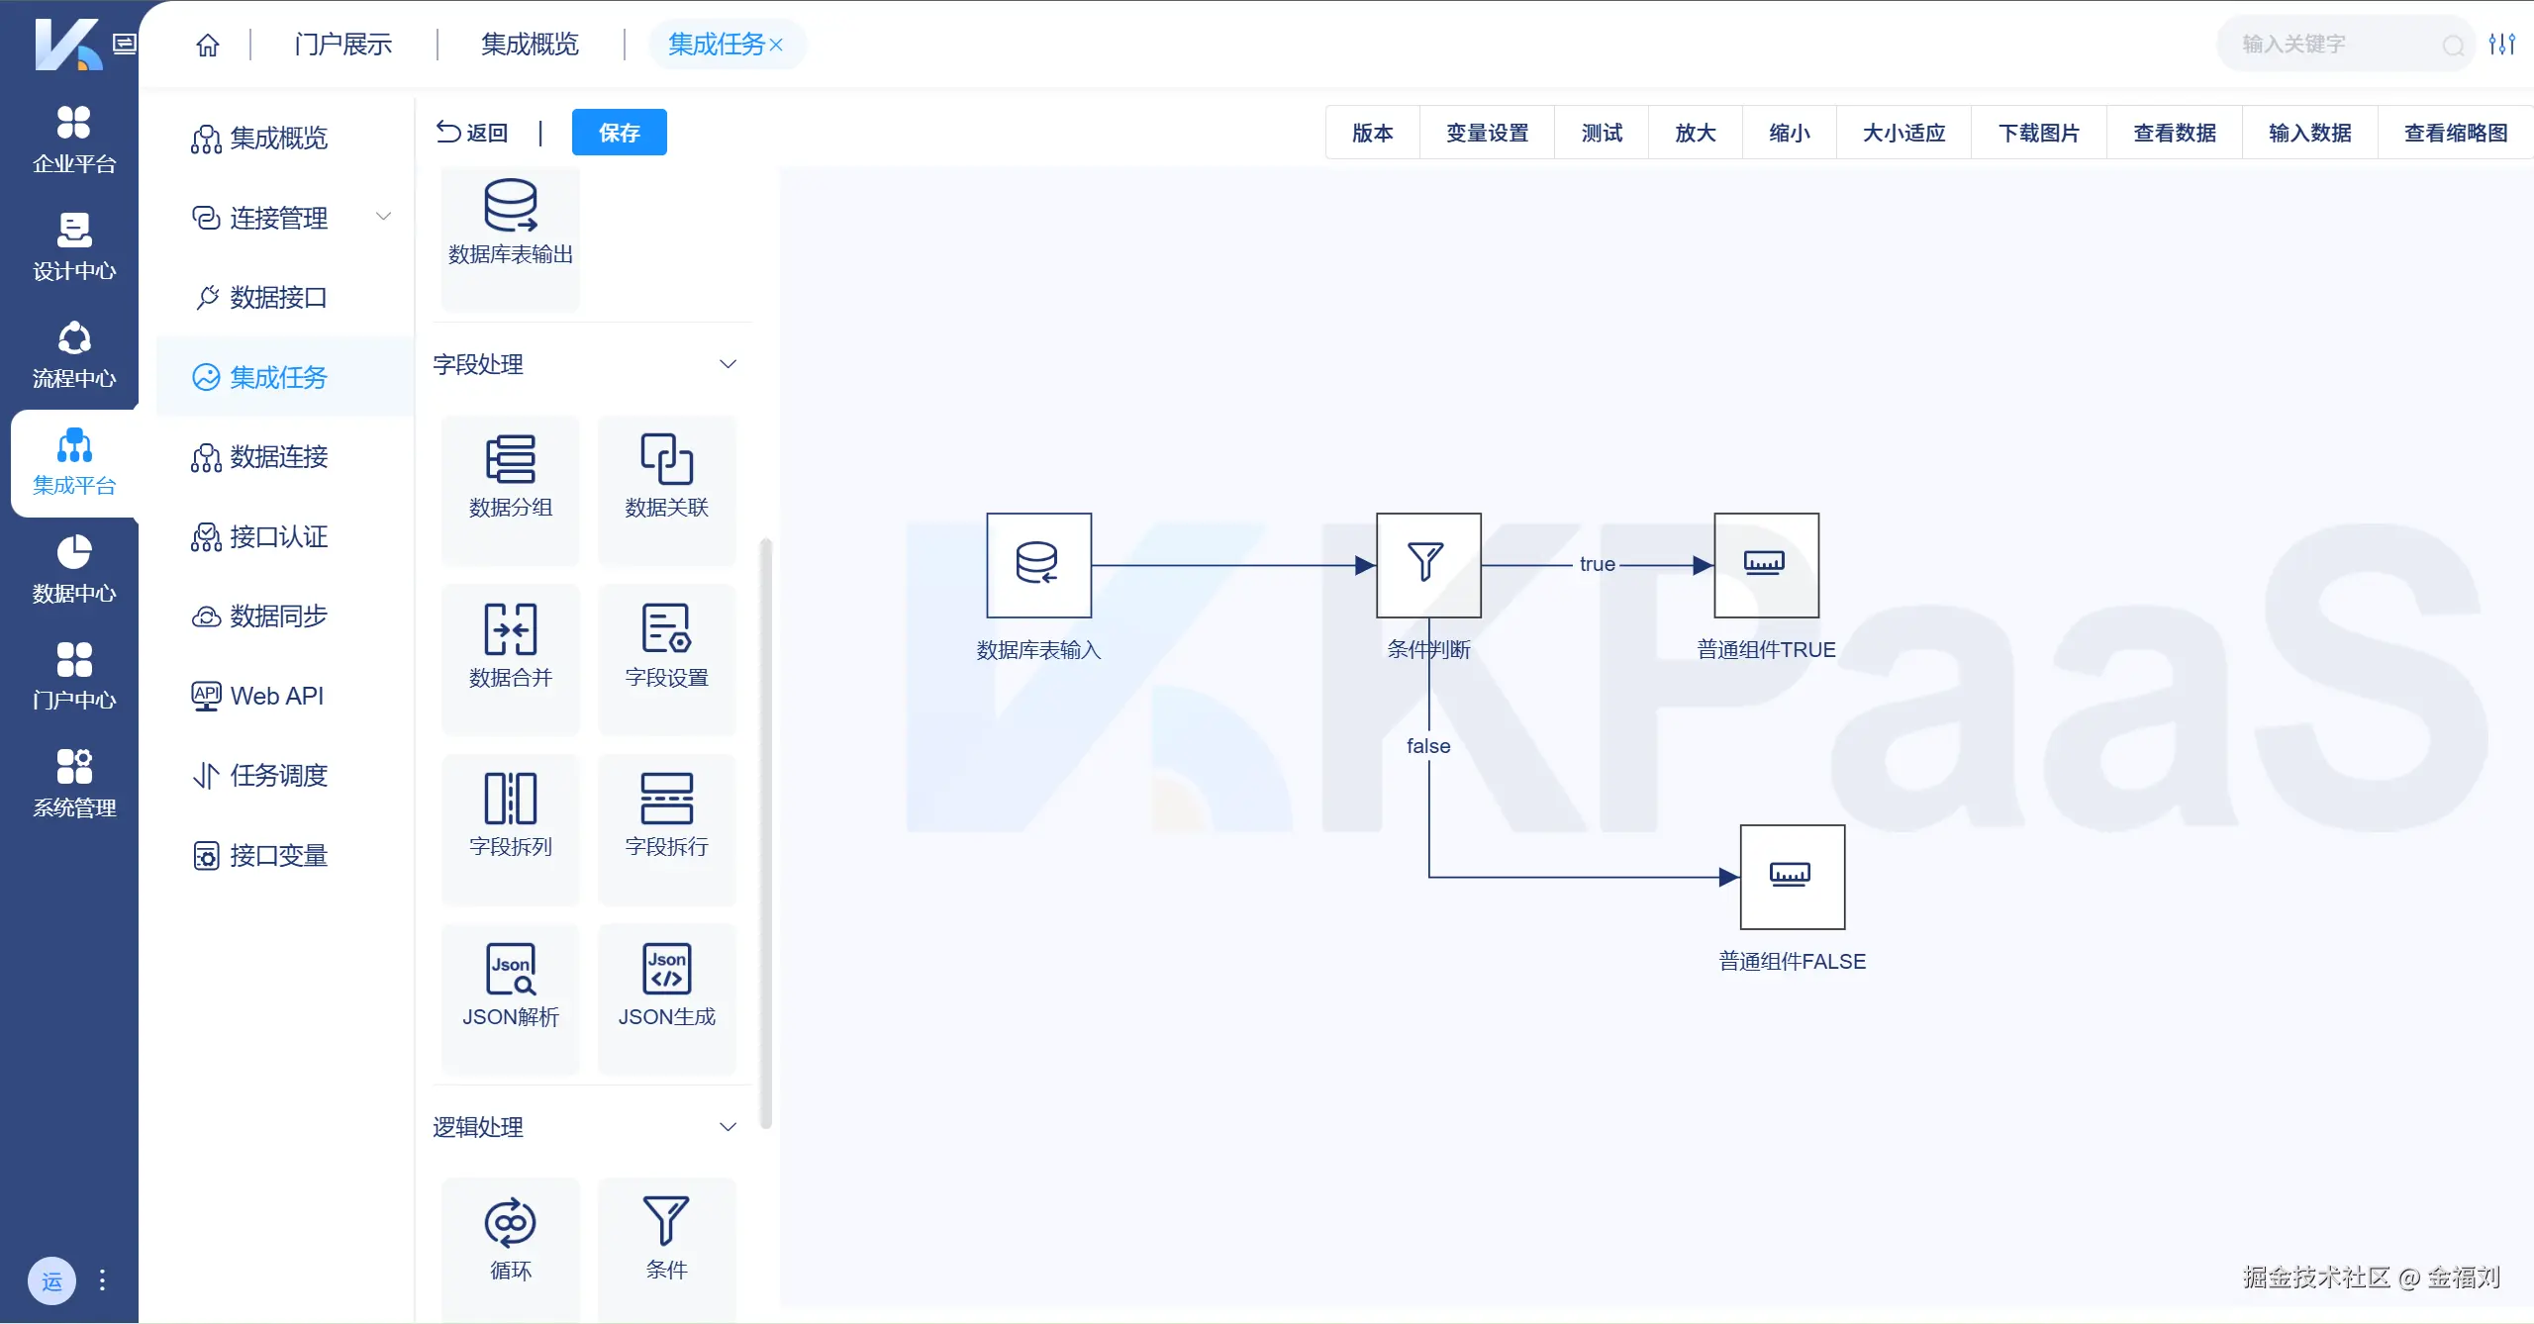
Task: Pick the 字段拆列 component icon
Action: pos(511,800)
